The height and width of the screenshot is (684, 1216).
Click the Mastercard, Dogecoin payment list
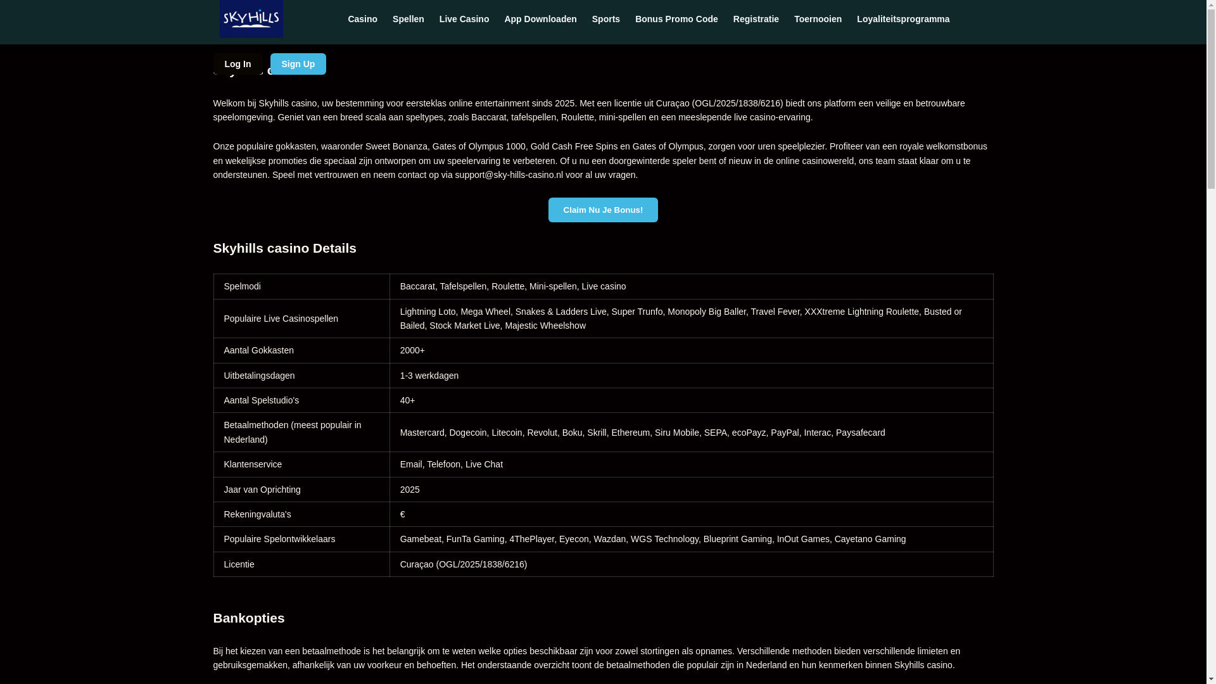pyautogui.click(x=691, y=433)
